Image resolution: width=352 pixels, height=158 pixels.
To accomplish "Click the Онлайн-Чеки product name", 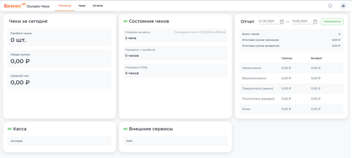I will pyautogui.click(x=38, y=6).
